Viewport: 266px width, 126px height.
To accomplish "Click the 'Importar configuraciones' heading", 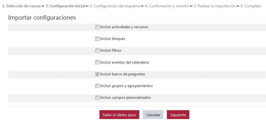I will pyautogui.click(x=42, y=18).
